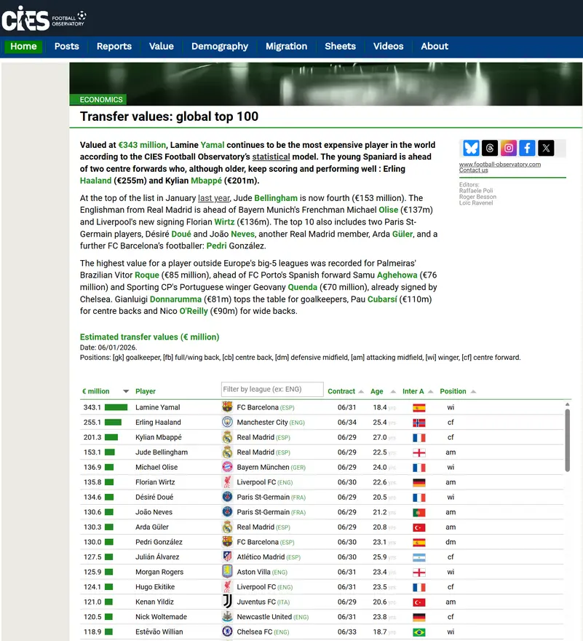Screen dimensions: 583x641
Task: Click the table's vertical scrollbar
Action: [x=568, y=437]
